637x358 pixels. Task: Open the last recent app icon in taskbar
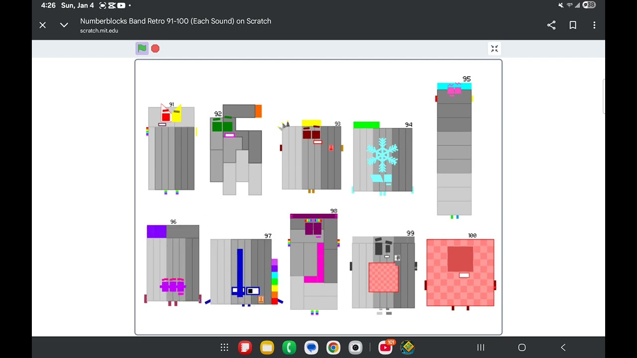pos(408,348)
